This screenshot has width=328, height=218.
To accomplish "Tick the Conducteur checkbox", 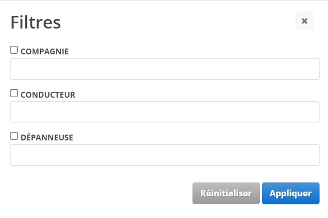I will 14,93.
